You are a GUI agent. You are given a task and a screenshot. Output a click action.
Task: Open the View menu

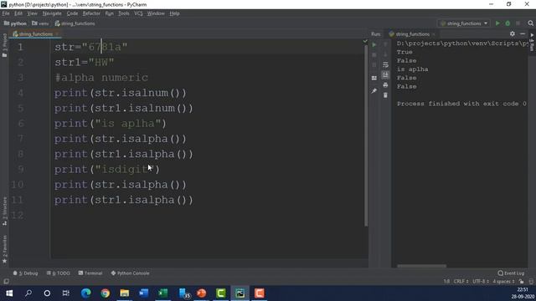click(32, 13)
